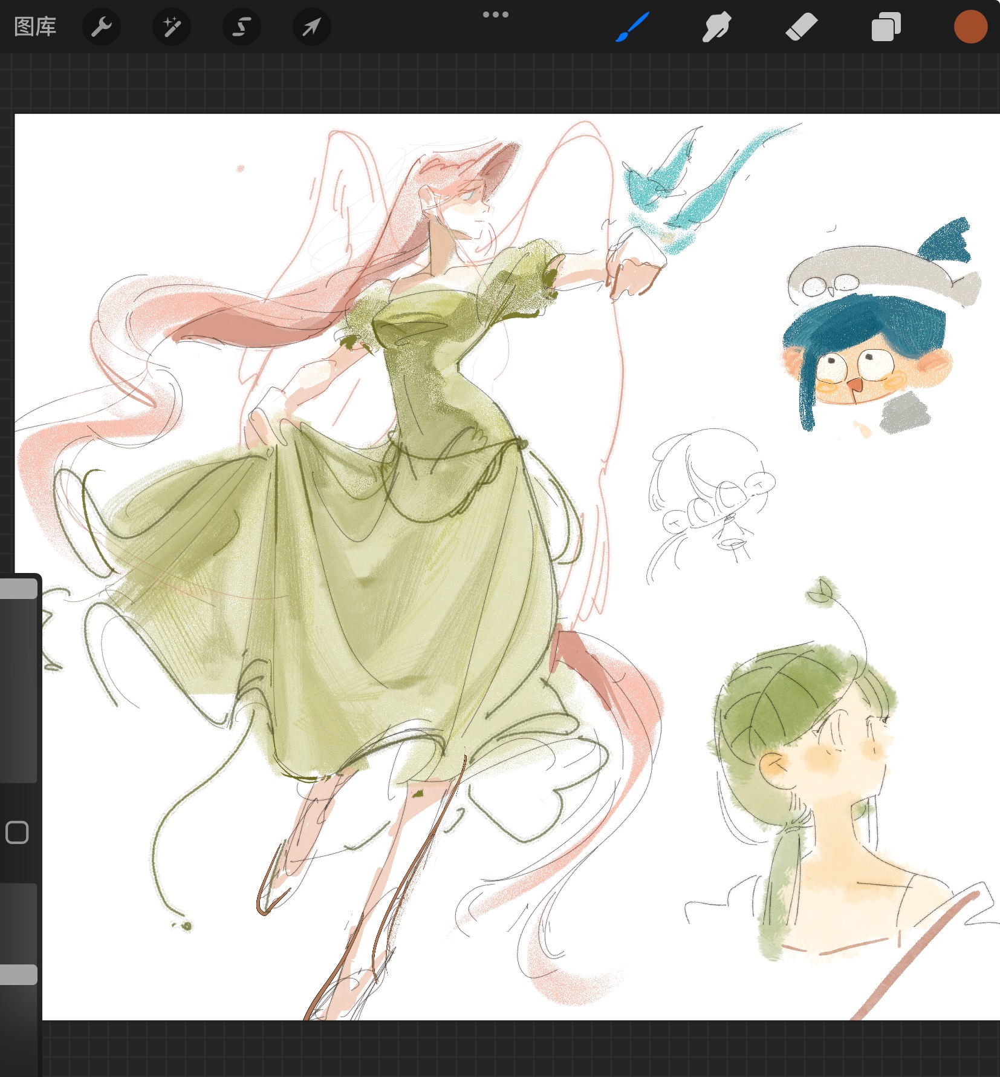Tap the square modify button in sidebar

click(17, 833)
